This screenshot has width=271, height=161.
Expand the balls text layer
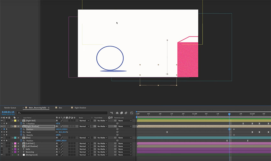pos(13,149)
